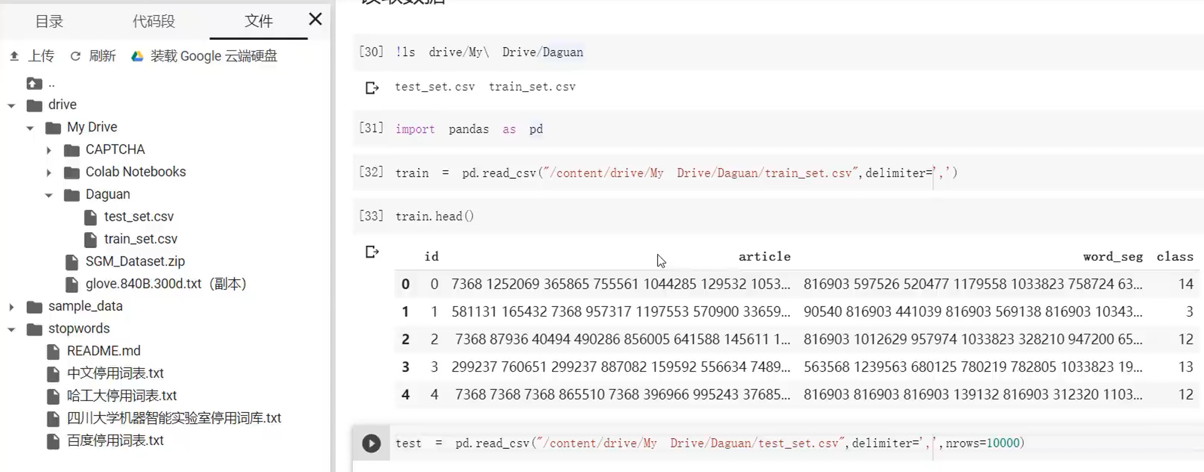Click output icon of train.head cell
The image size is (1204, 472).
pyautogui.click(x=372, y=252)
